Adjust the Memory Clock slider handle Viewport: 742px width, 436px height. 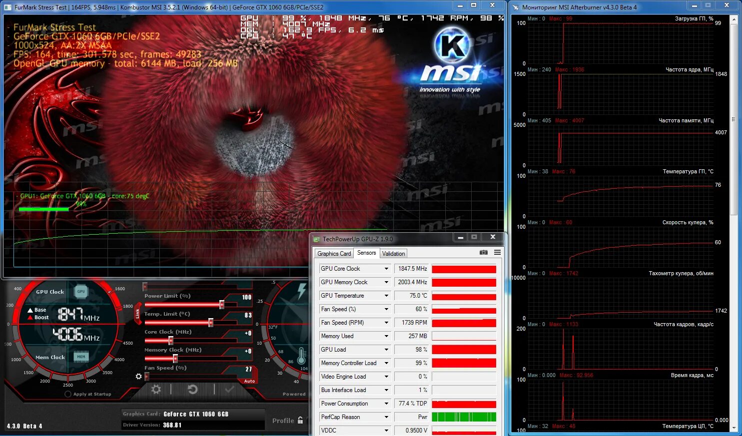point(175,359)
